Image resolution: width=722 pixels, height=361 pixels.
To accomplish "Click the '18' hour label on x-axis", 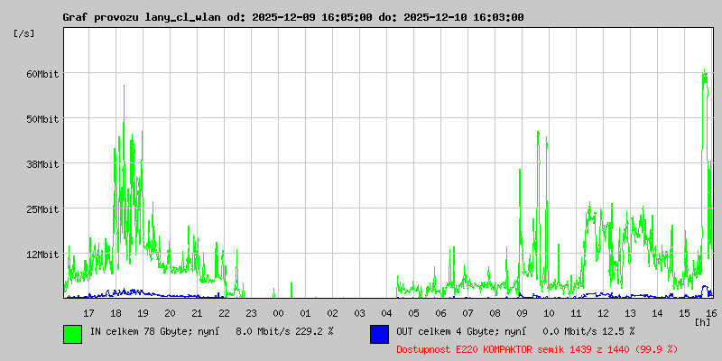I will pos(116,313).
